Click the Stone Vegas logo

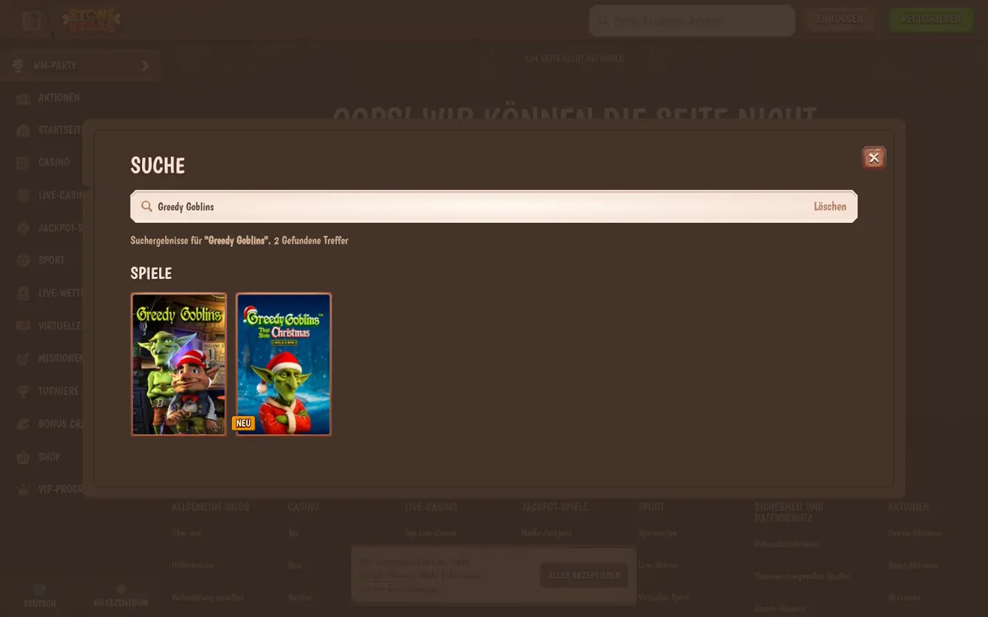click(91, 20)
